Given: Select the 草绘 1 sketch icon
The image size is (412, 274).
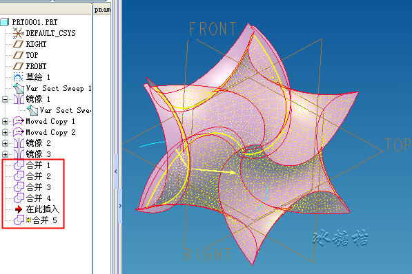Looking at the screenshot, I should pyautogui.click(x=18, y=77).
